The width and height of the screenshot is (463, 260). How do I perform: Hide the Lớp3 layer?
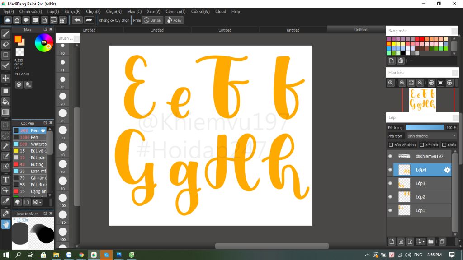390,183
